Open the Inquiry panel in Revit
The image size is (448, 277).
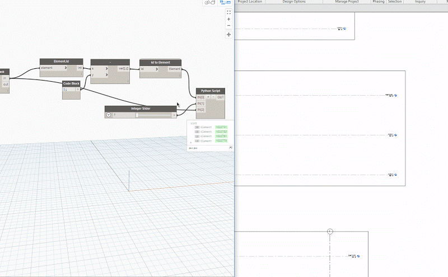tap(421, 2)
